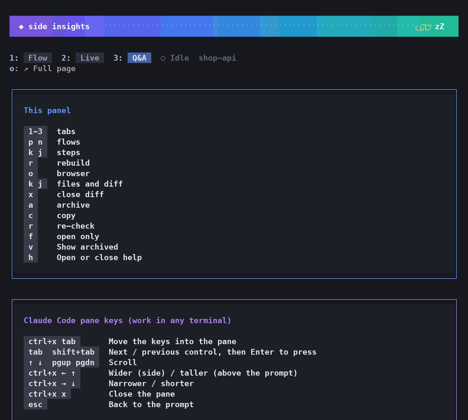Click the esc key label
Image resolution: width=468 pixels, height=420 pixels.
[35, 404]
